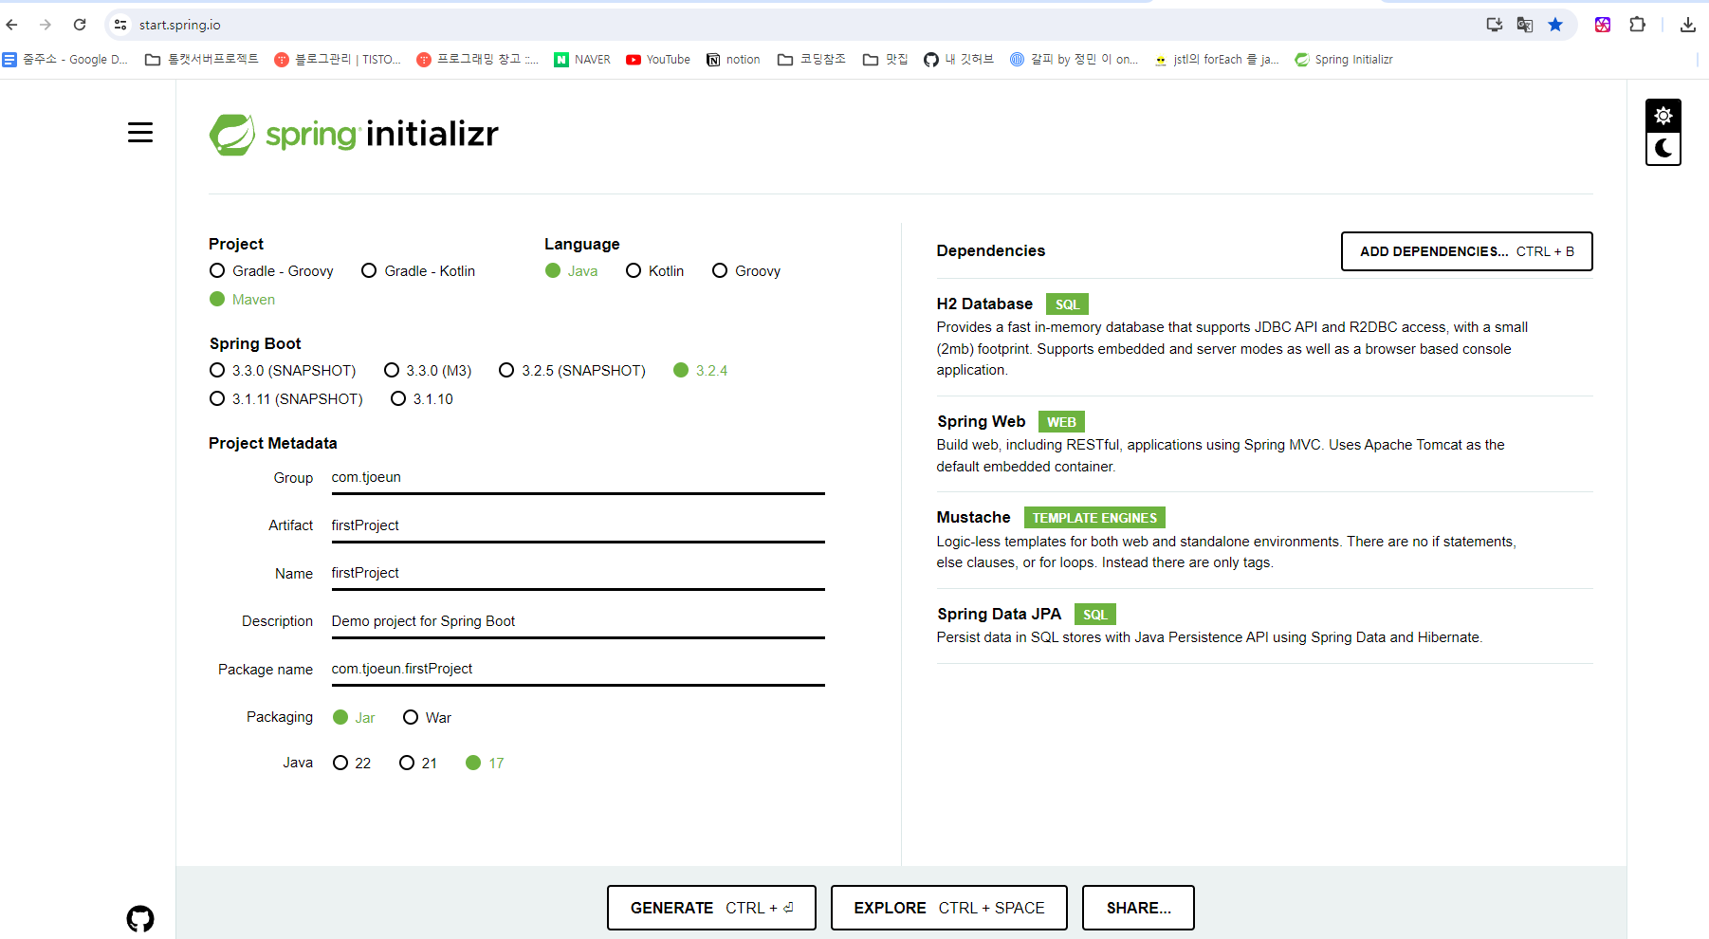1709x939 pixels.
Task: Open browser downloads icon
Action: (x=1688, y=25)
